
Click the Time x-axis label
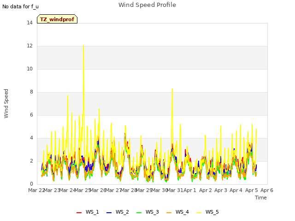(261, 198)
